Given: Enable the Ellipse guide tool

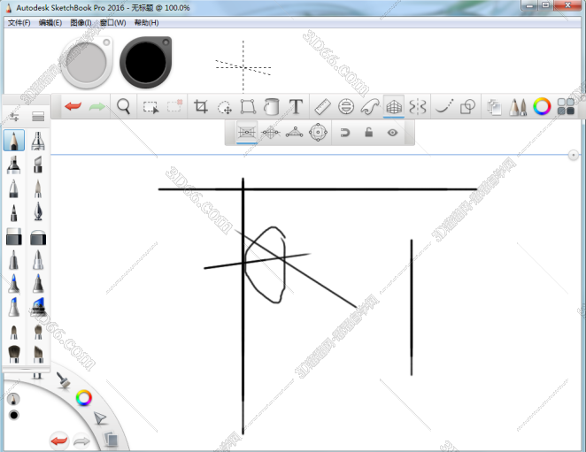Looking at the screenshot, I should point(346,107).
